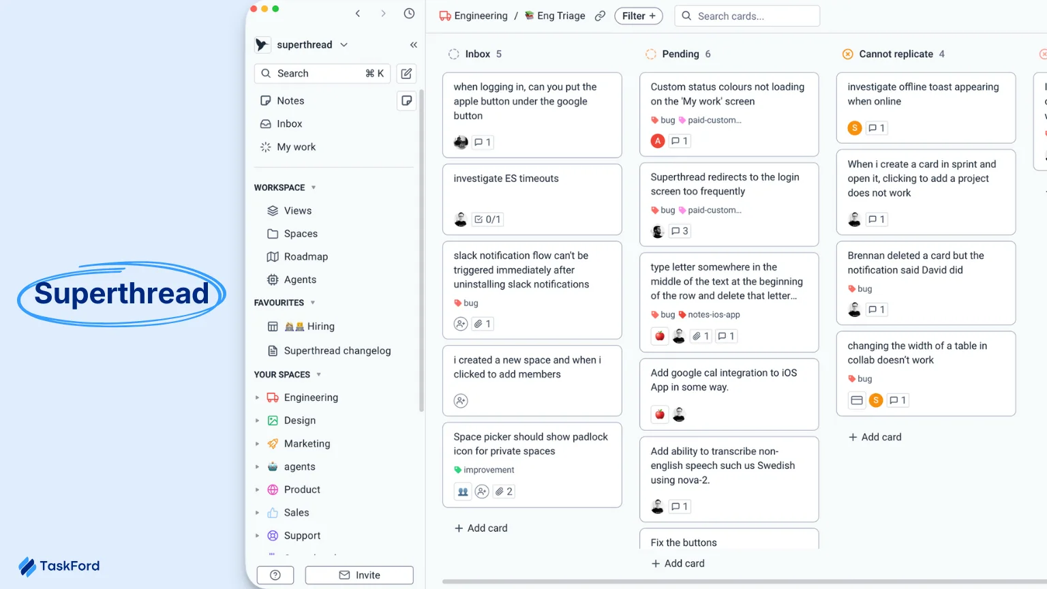This screenshot has height=589, width=1047.
Task: Click the Invite button
Action: (359, 575)
